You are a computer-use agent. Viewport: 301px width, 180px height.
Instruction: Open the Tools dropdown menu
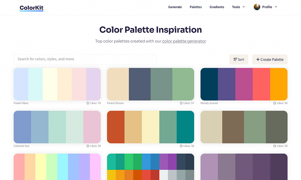[238, 7]
